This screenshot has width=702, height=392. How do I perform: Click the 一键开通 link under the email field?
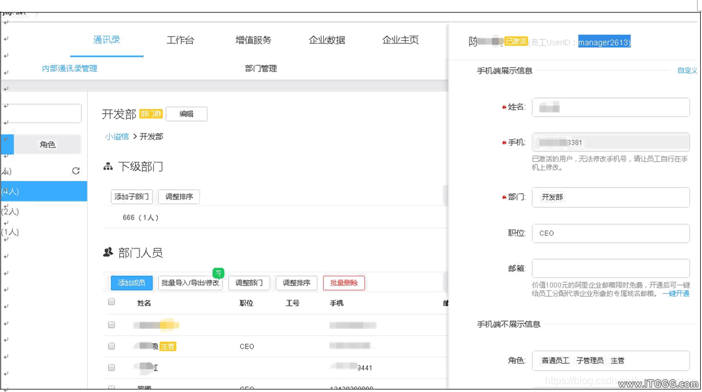pyautogui.click(x=676, y=294)
